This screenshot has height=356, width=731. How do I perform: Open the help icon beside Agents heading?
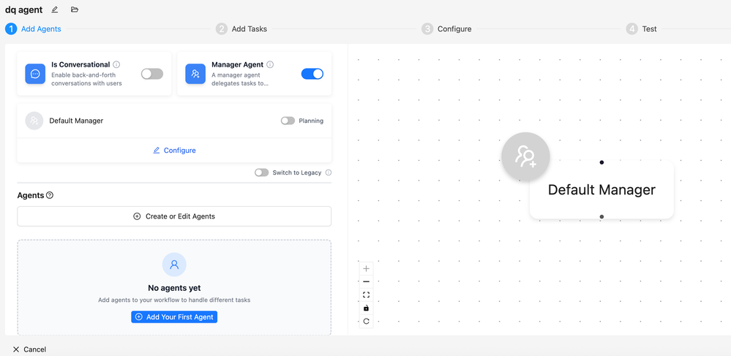[50, 195]
